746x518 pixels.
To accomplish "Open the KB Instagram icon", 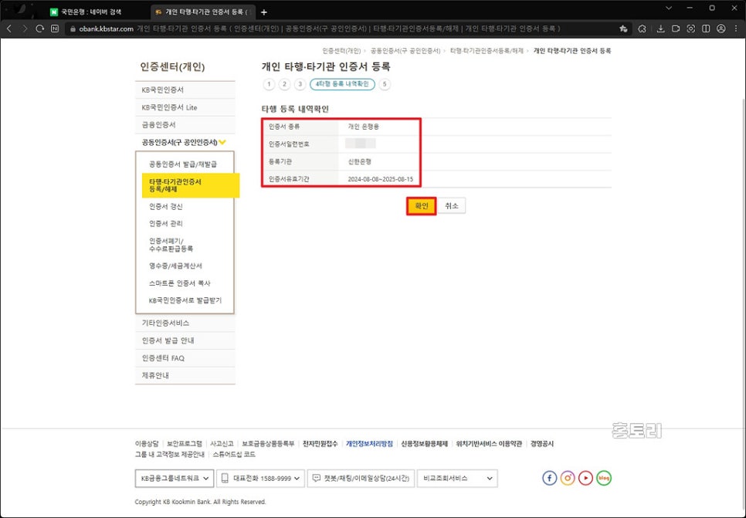I will (568, 478).
